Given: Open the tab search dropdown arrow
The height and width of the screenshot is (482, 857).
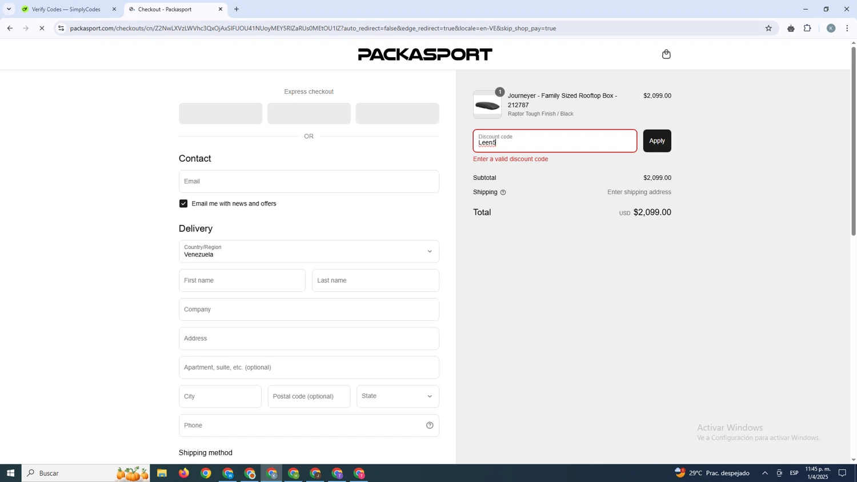Looking at the screenshot, I should 9,9.
